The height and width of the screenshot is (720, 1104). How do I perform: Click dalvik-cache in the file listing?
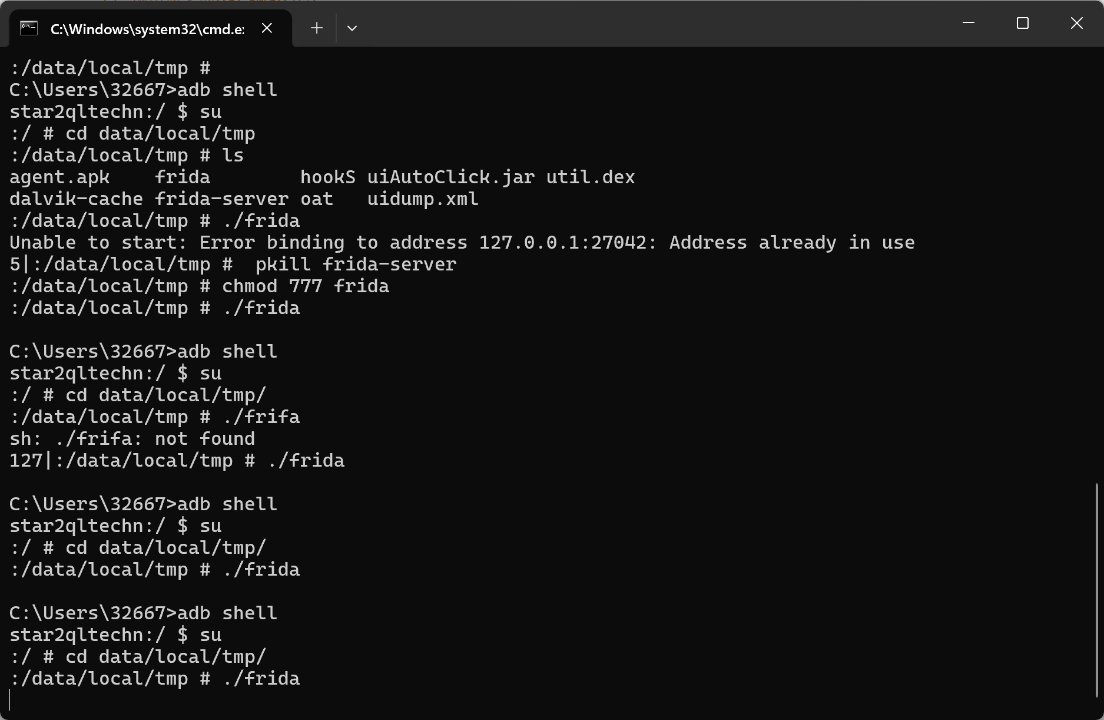point(76,199)
